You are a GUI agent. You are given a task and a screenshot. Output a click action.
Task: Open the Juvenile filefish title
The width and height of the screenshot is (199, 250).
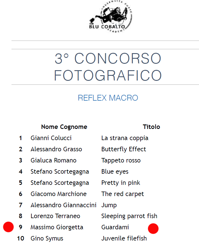[x=124, y=238]
